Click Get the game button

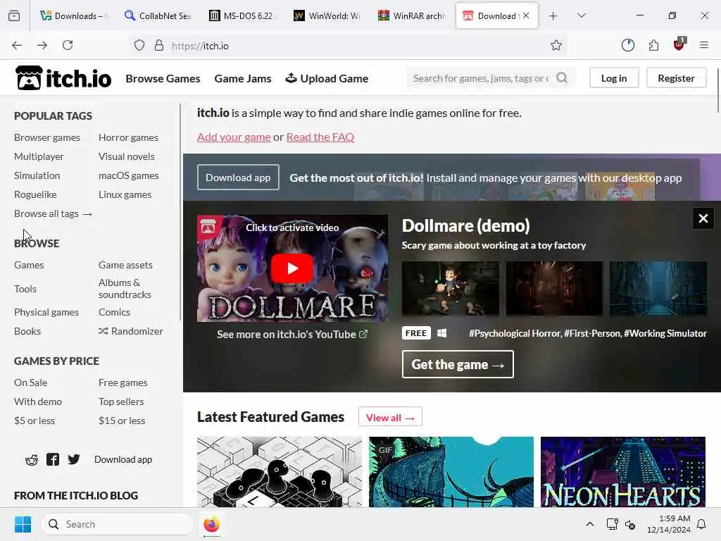(458, 364)
